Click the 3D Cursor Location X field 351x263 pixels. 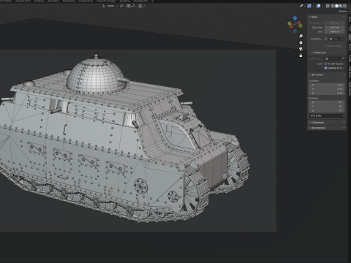[327, 85]
